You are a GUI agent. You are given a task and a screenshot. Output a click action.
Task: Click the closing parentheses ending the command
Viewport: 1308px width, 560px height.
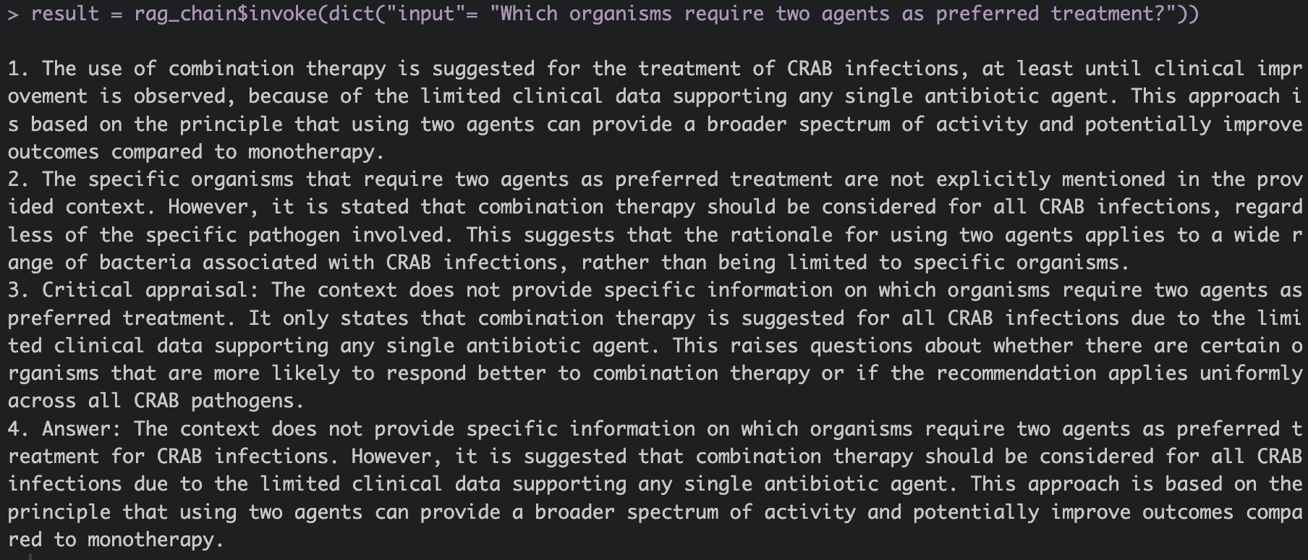pyautogui.click(x=1187, y=14)
